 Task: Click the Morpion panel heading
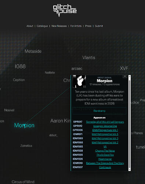(105, 81)
